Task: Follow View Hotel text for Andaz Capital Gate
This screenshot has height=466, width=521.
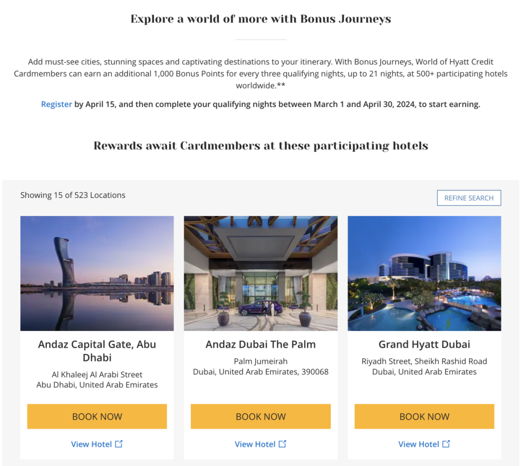Action: (91, 444)
